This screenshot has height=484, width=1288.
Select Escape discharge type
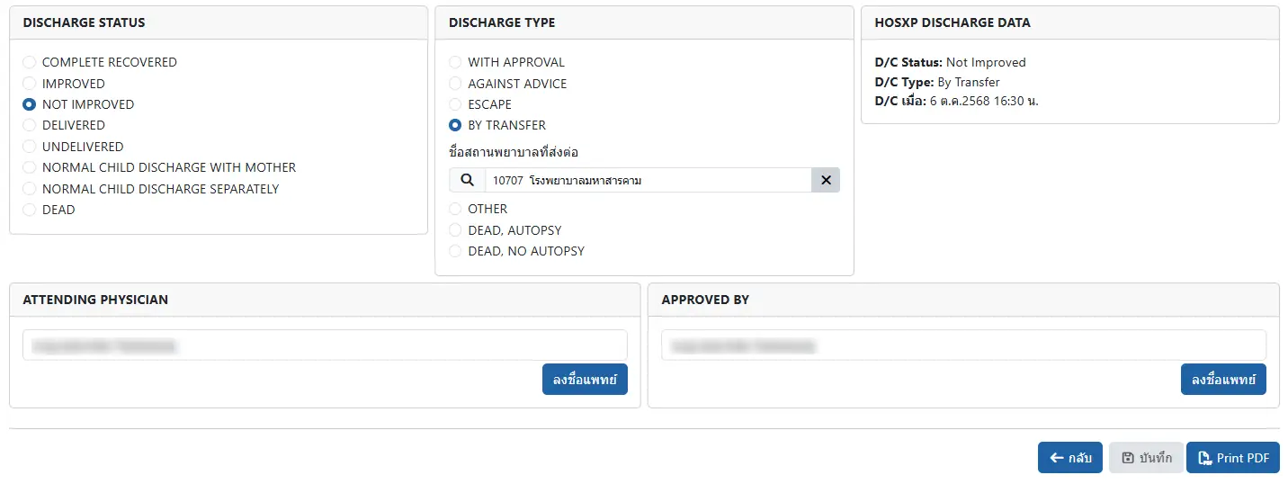coord(455,104)
